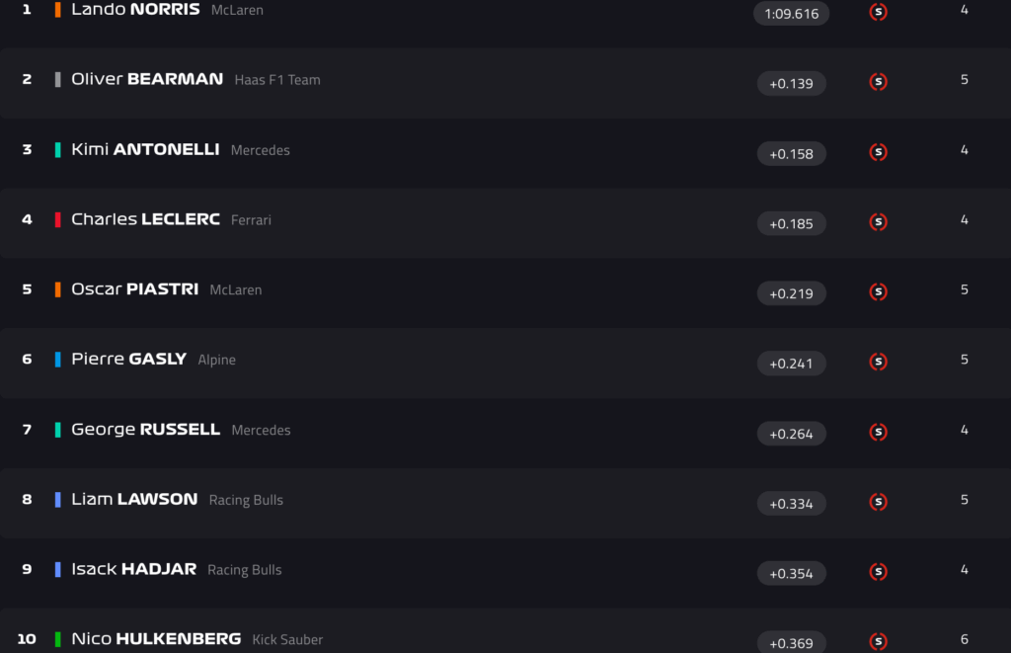Screen dimensions: 1011x653
Task: Click the Kick Sauber team label
Action: 287,640
